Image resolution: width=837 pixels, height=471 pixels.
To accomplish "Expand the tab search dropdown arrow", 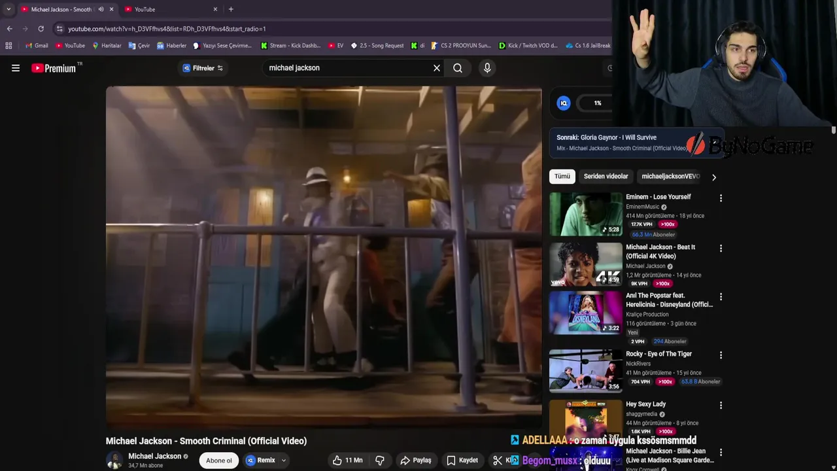I will click(x=8, y=9).
